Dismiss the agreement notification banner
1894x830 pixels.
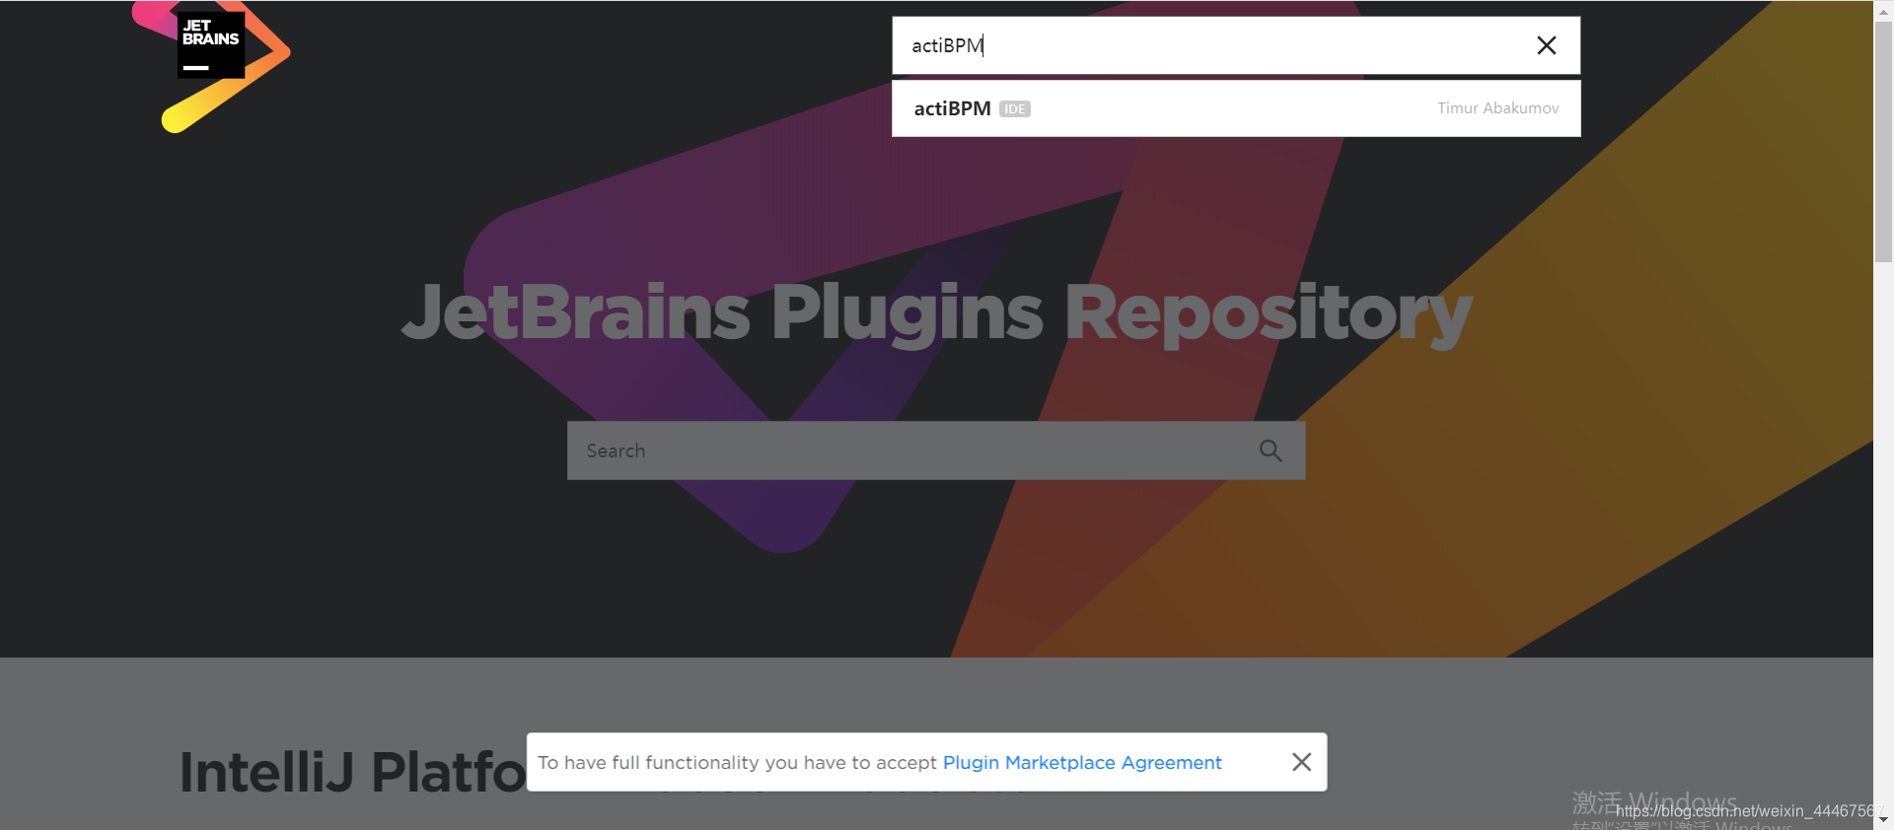(1301, 762)
